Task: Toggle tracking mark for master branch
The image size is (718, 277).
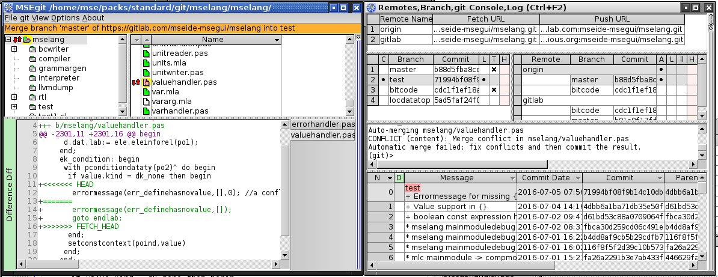Action: point(493,70)
